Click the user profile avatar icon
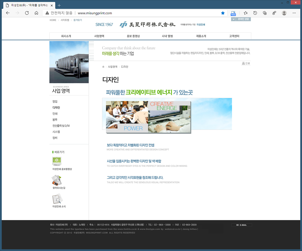Image resolution: width=302 pixels, height=251 pixels. [284, 13]
